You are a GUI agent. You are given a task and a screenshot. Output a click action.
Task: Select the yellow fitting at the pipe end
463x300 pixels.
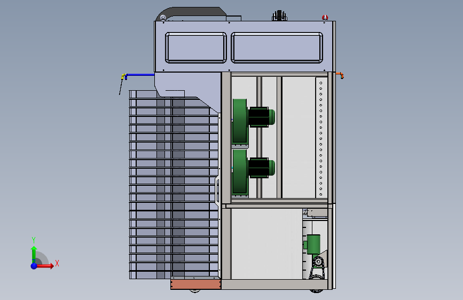123,76
